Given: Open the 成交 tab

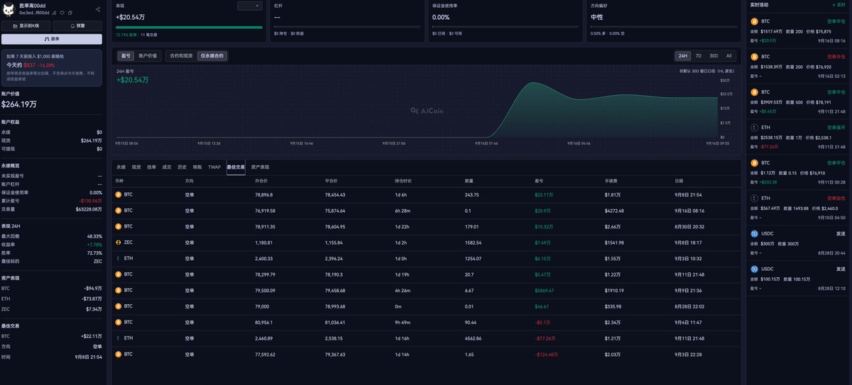Looking at the screenshot, I should point(167,167).
